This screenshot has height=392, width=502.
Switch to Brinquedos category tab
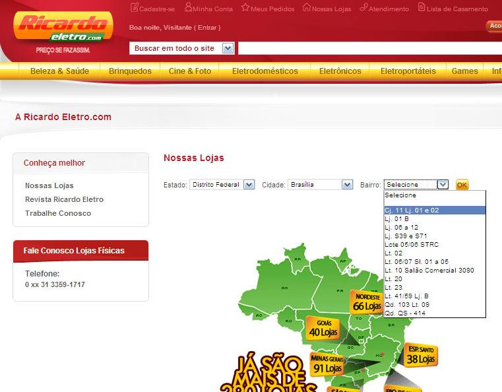(130, 71)
